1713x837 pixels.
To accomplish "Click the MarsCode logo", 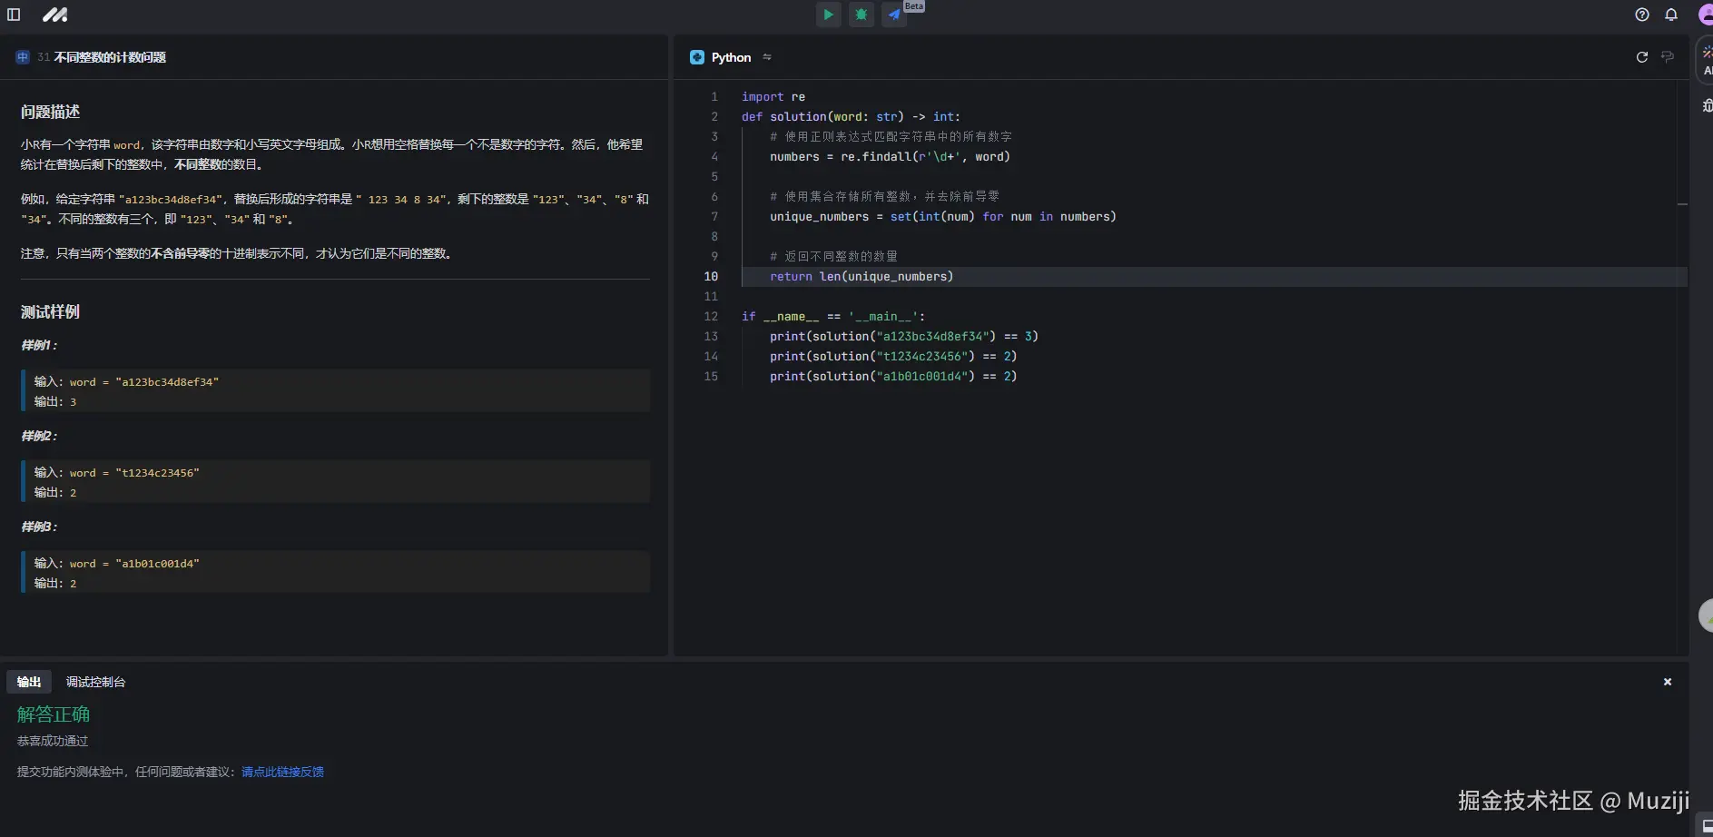I will (54, 15).
